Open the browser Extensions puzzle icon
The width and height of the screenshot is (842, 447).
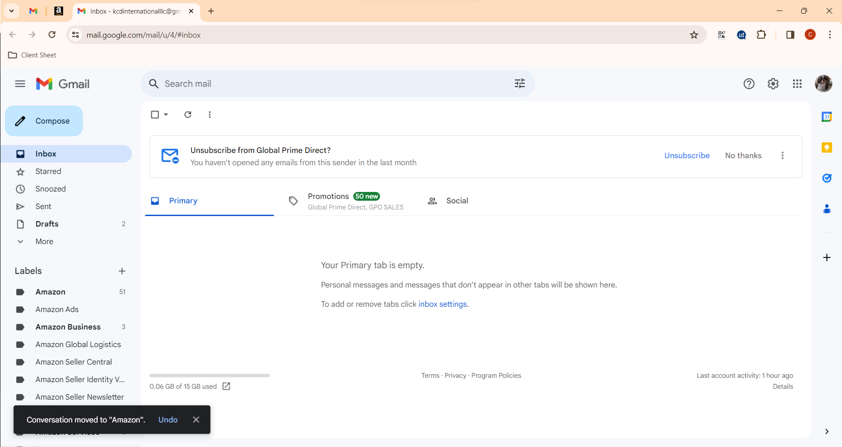click(761, 35)
